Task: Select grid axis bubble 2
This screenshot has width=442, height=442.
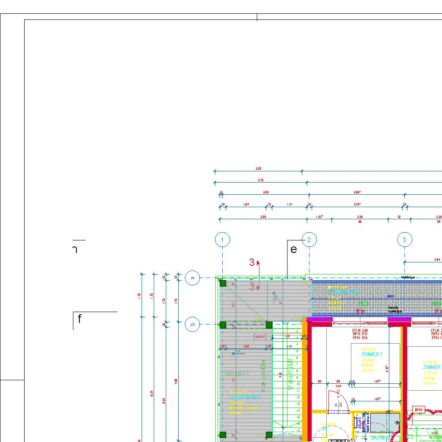Action: (x=309, y=240)
